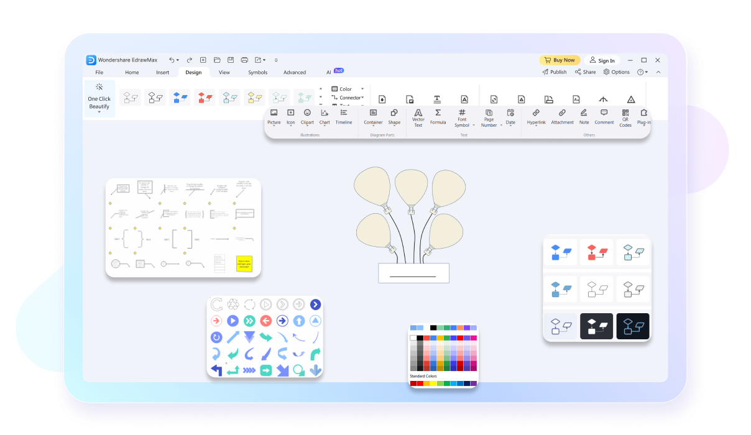Add a QR Codes element

click(x=625, y=118)
